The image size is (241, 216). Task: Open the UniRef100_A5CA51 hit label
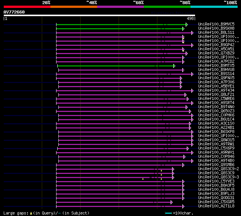coord(216,49)
